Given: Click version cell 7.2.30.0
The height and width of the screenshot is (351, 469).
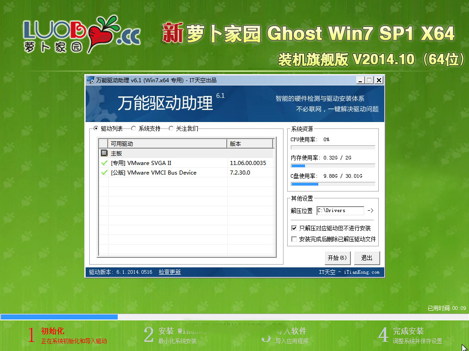Looking at the screenshot, I should click(x=240, y=172).
